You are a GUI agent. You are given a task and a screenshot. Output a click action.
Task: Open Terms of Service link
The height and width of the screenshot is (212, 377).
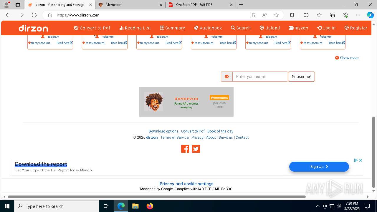coord(175,138)
